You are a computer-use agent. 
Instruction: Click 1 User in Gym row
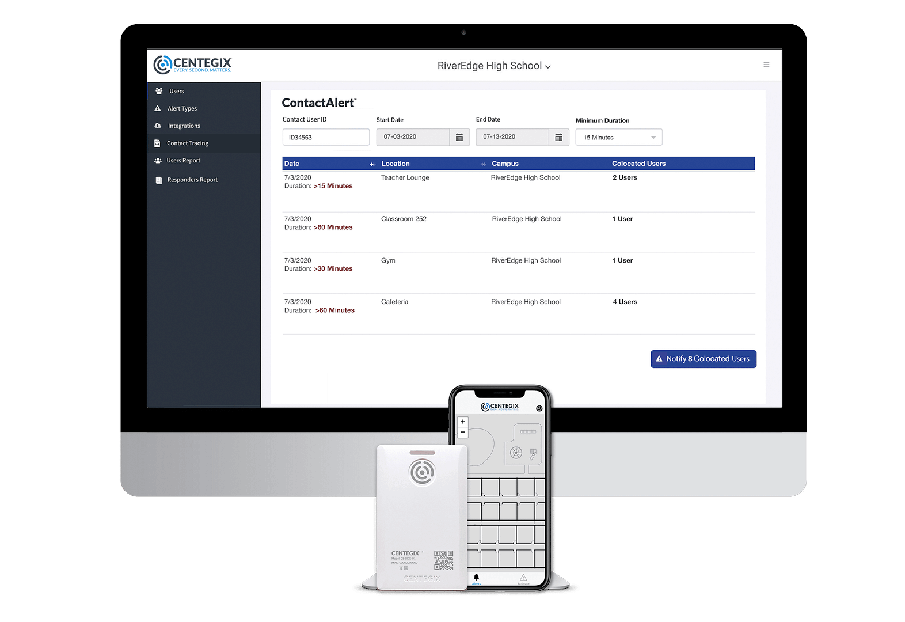pos(622,260)
